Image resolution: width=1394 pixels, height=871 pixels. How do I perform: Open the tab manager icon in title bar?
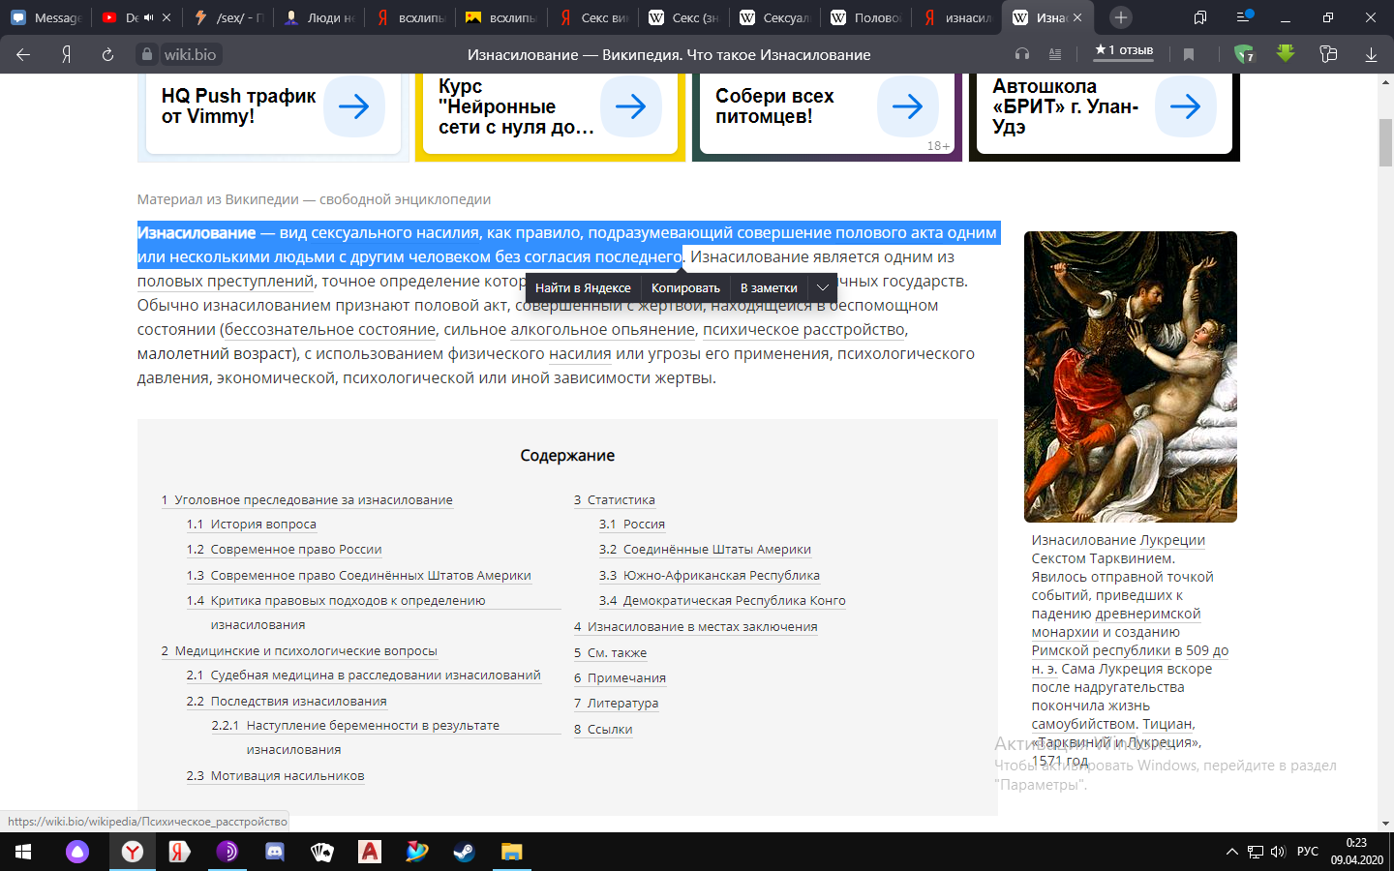1200,17
